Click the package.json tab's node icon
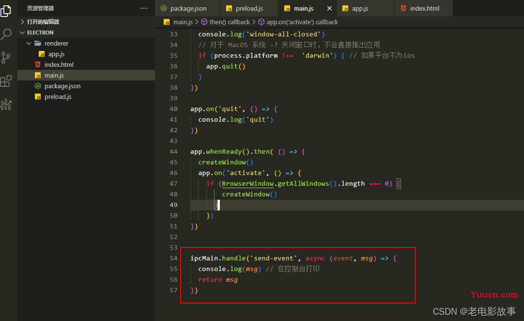The width and height of the screenshot is (524, 321). pyautogui.click(x=164, y=8)
